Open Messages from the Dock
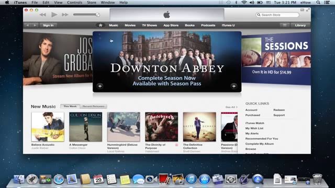The image size is (335, 188). tap(138, 179)
